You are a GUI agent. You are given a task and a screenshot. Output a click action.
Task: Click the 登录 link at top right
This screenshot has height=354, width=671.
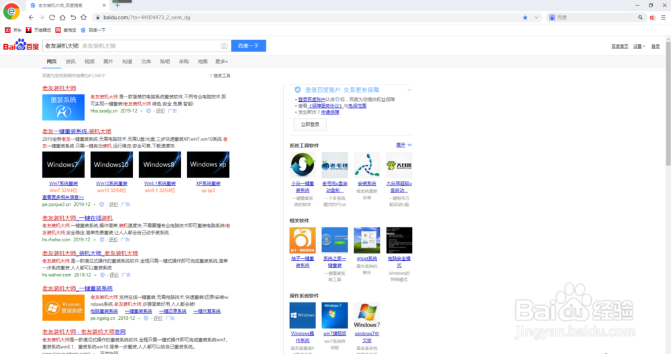(655, 46)
